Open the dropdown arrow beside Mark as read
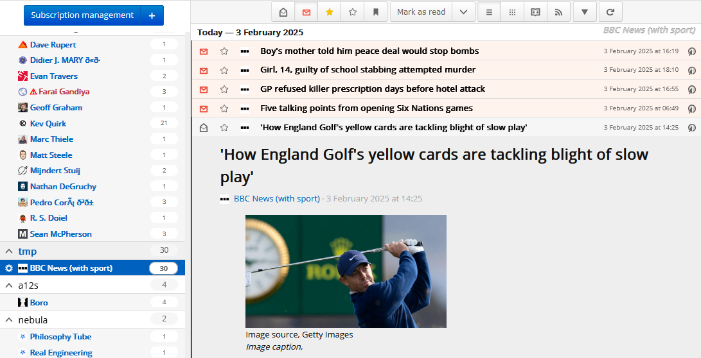The width and height of the screenshot is (701, 358). [463, 12]
